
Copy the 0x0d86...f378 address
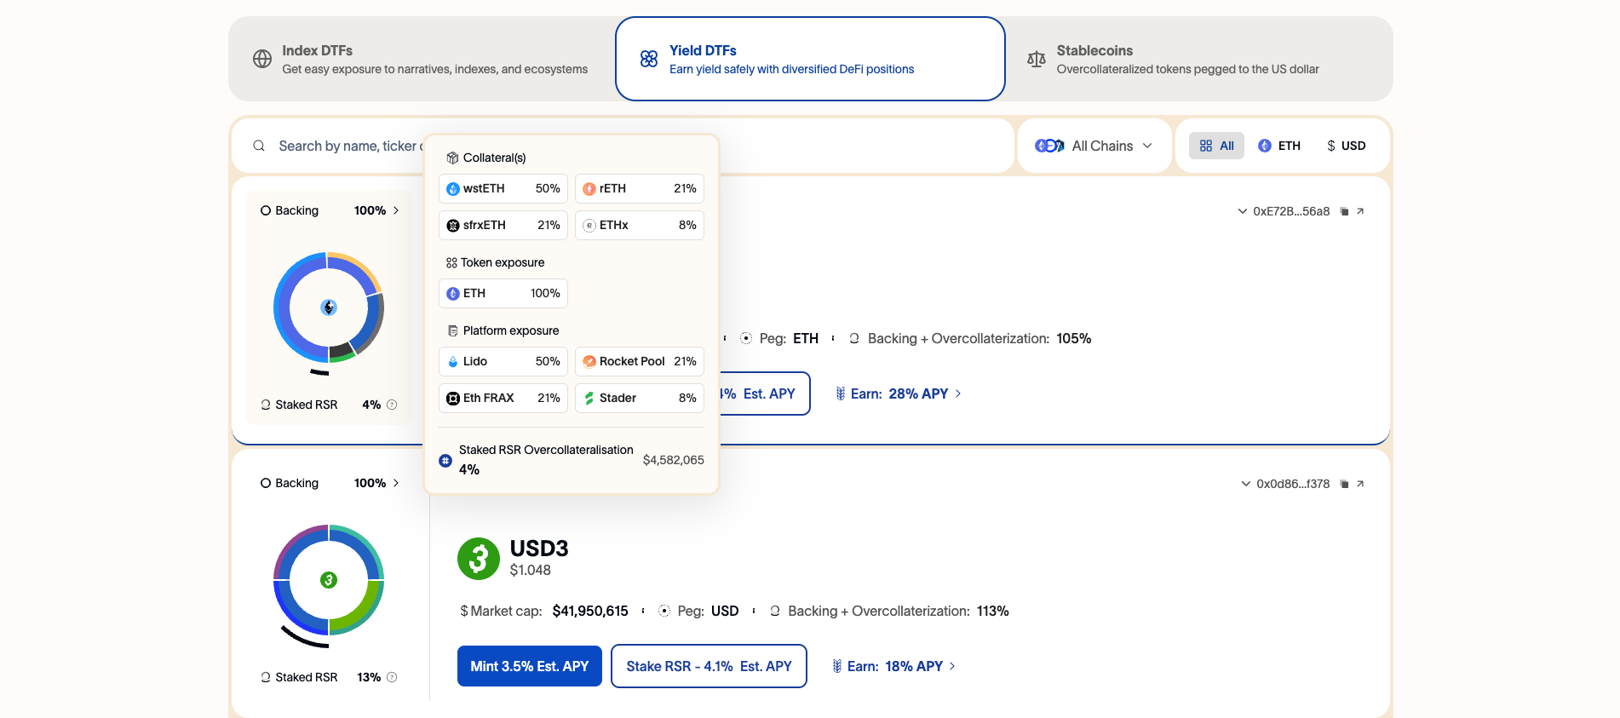tap(1344, 484)
